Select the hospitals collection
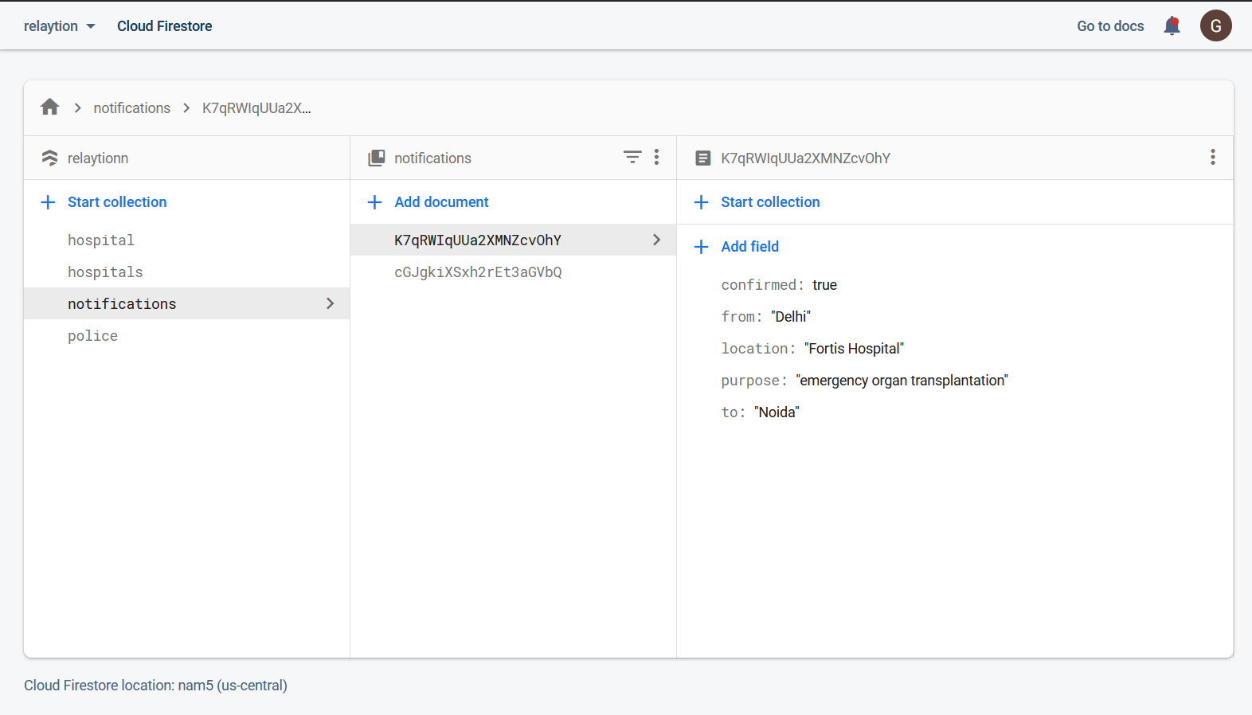The width and height of the screenshot is (1252, 715). coord(105,272)
